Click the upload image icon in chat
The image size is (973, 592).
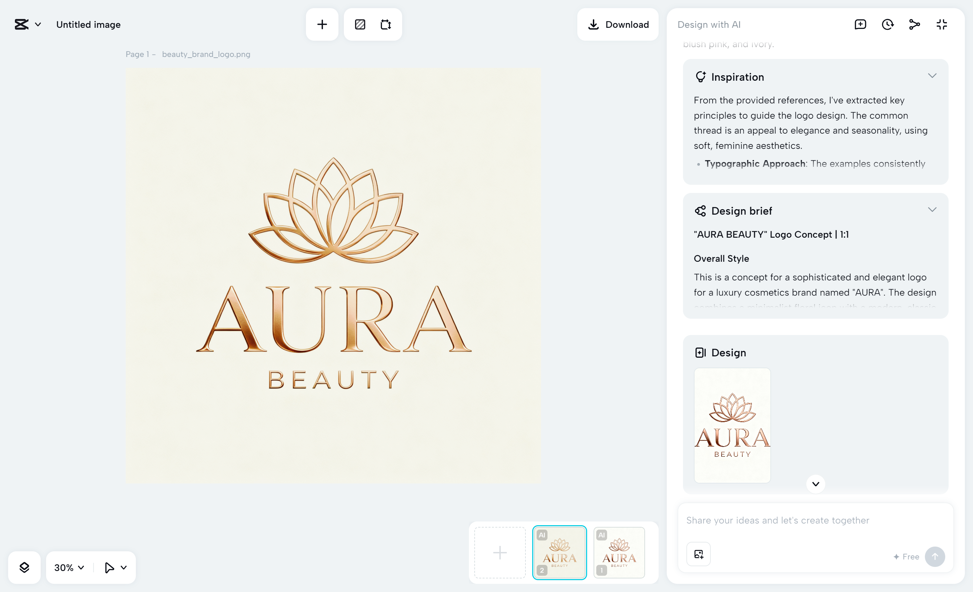tap(699, 554)
